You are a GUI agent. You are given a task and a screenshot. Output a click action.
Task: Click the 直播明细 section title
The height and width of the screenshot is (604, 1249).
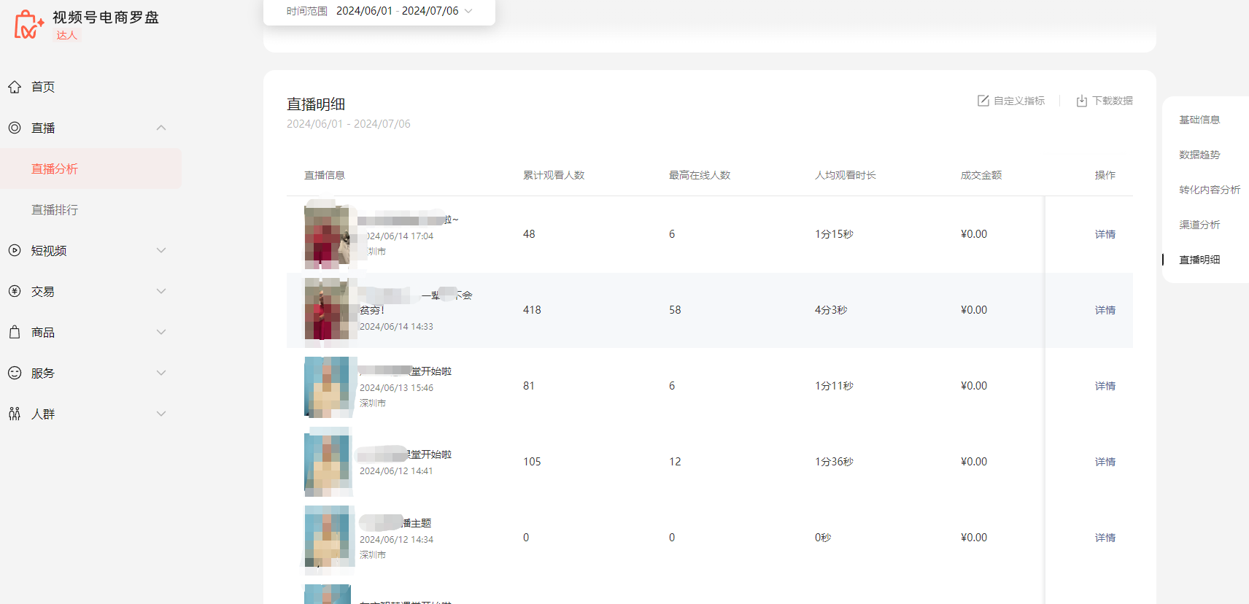(x=316, y=104)
